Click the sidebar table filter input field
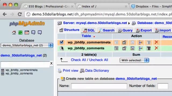The width and height of the screenshot is (172, 96). [x=25, y=65]
